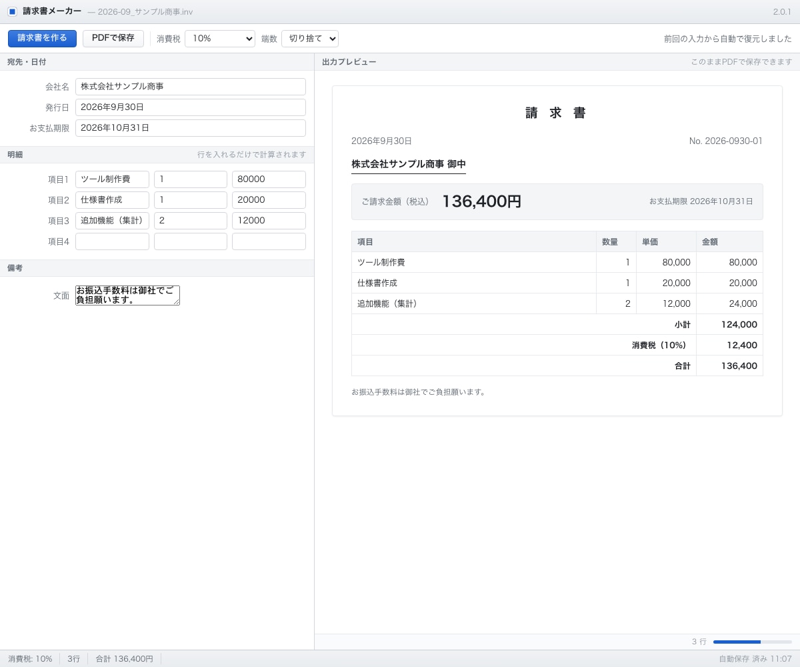The image size is (800, 667).
Task: Click the 文面 remarks textarea
Action: pyautogui.click(x=127, y=295)
